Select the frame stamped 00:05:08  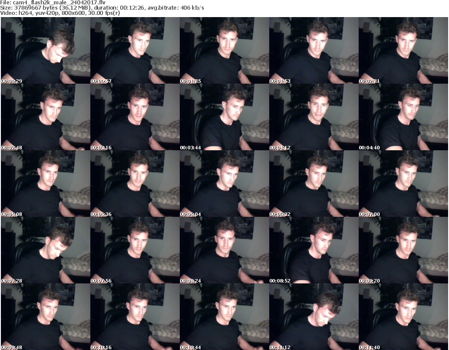pos(46,184)
